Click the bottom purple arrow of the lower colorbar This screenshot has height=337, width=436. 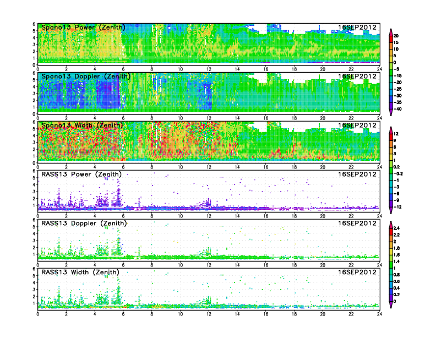[x=391, y=305]
